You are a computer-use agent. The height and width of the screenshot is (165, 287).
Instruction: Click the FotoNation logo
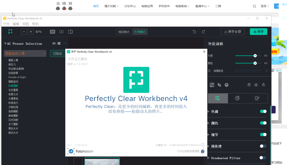coord(80,151)
